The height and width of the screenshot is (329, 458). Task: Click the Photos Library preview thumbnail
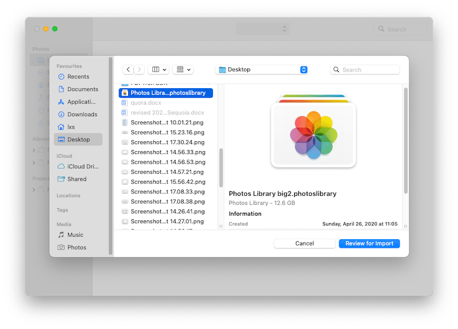(x=313, y=131)
